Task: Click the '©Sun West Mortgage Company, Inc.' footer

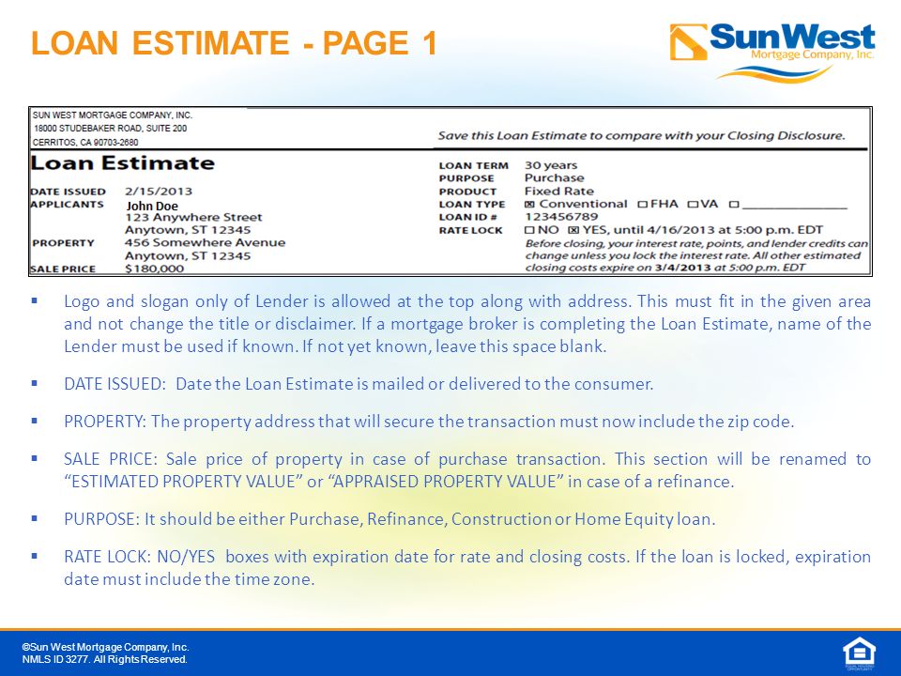Action: point(106,647)
